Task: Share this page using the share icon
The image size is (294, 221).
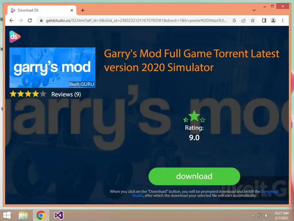Action: [243, 20]
